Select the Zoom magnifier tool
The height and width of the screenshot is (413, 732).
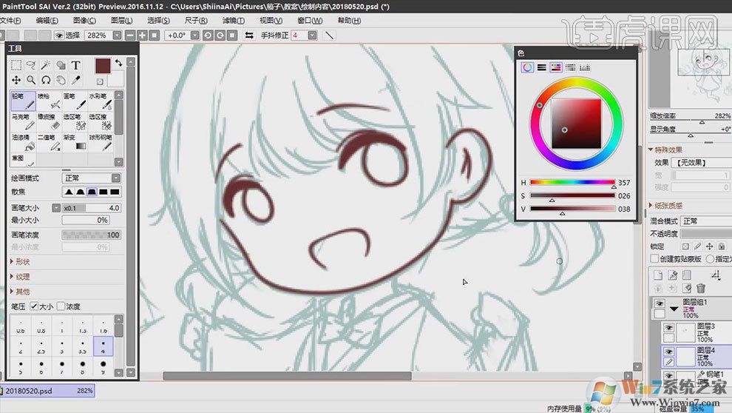(31, 80)
